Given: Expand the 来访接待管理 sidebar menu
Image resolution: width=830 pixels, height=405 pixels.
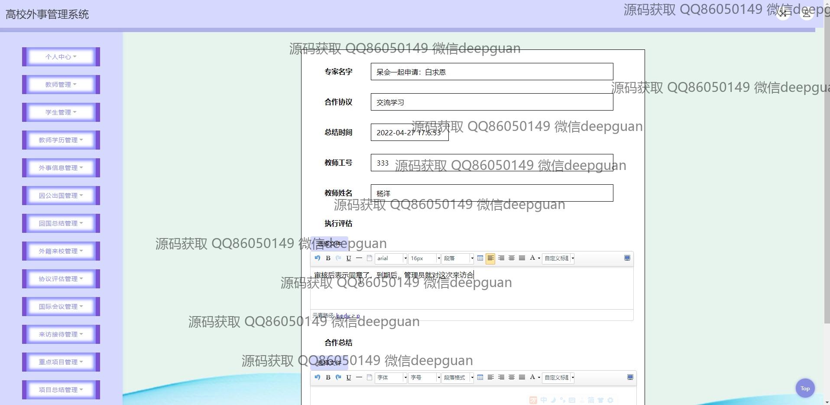Looking at the screenshot, I should pyautogui.click(x=61, y=334).
